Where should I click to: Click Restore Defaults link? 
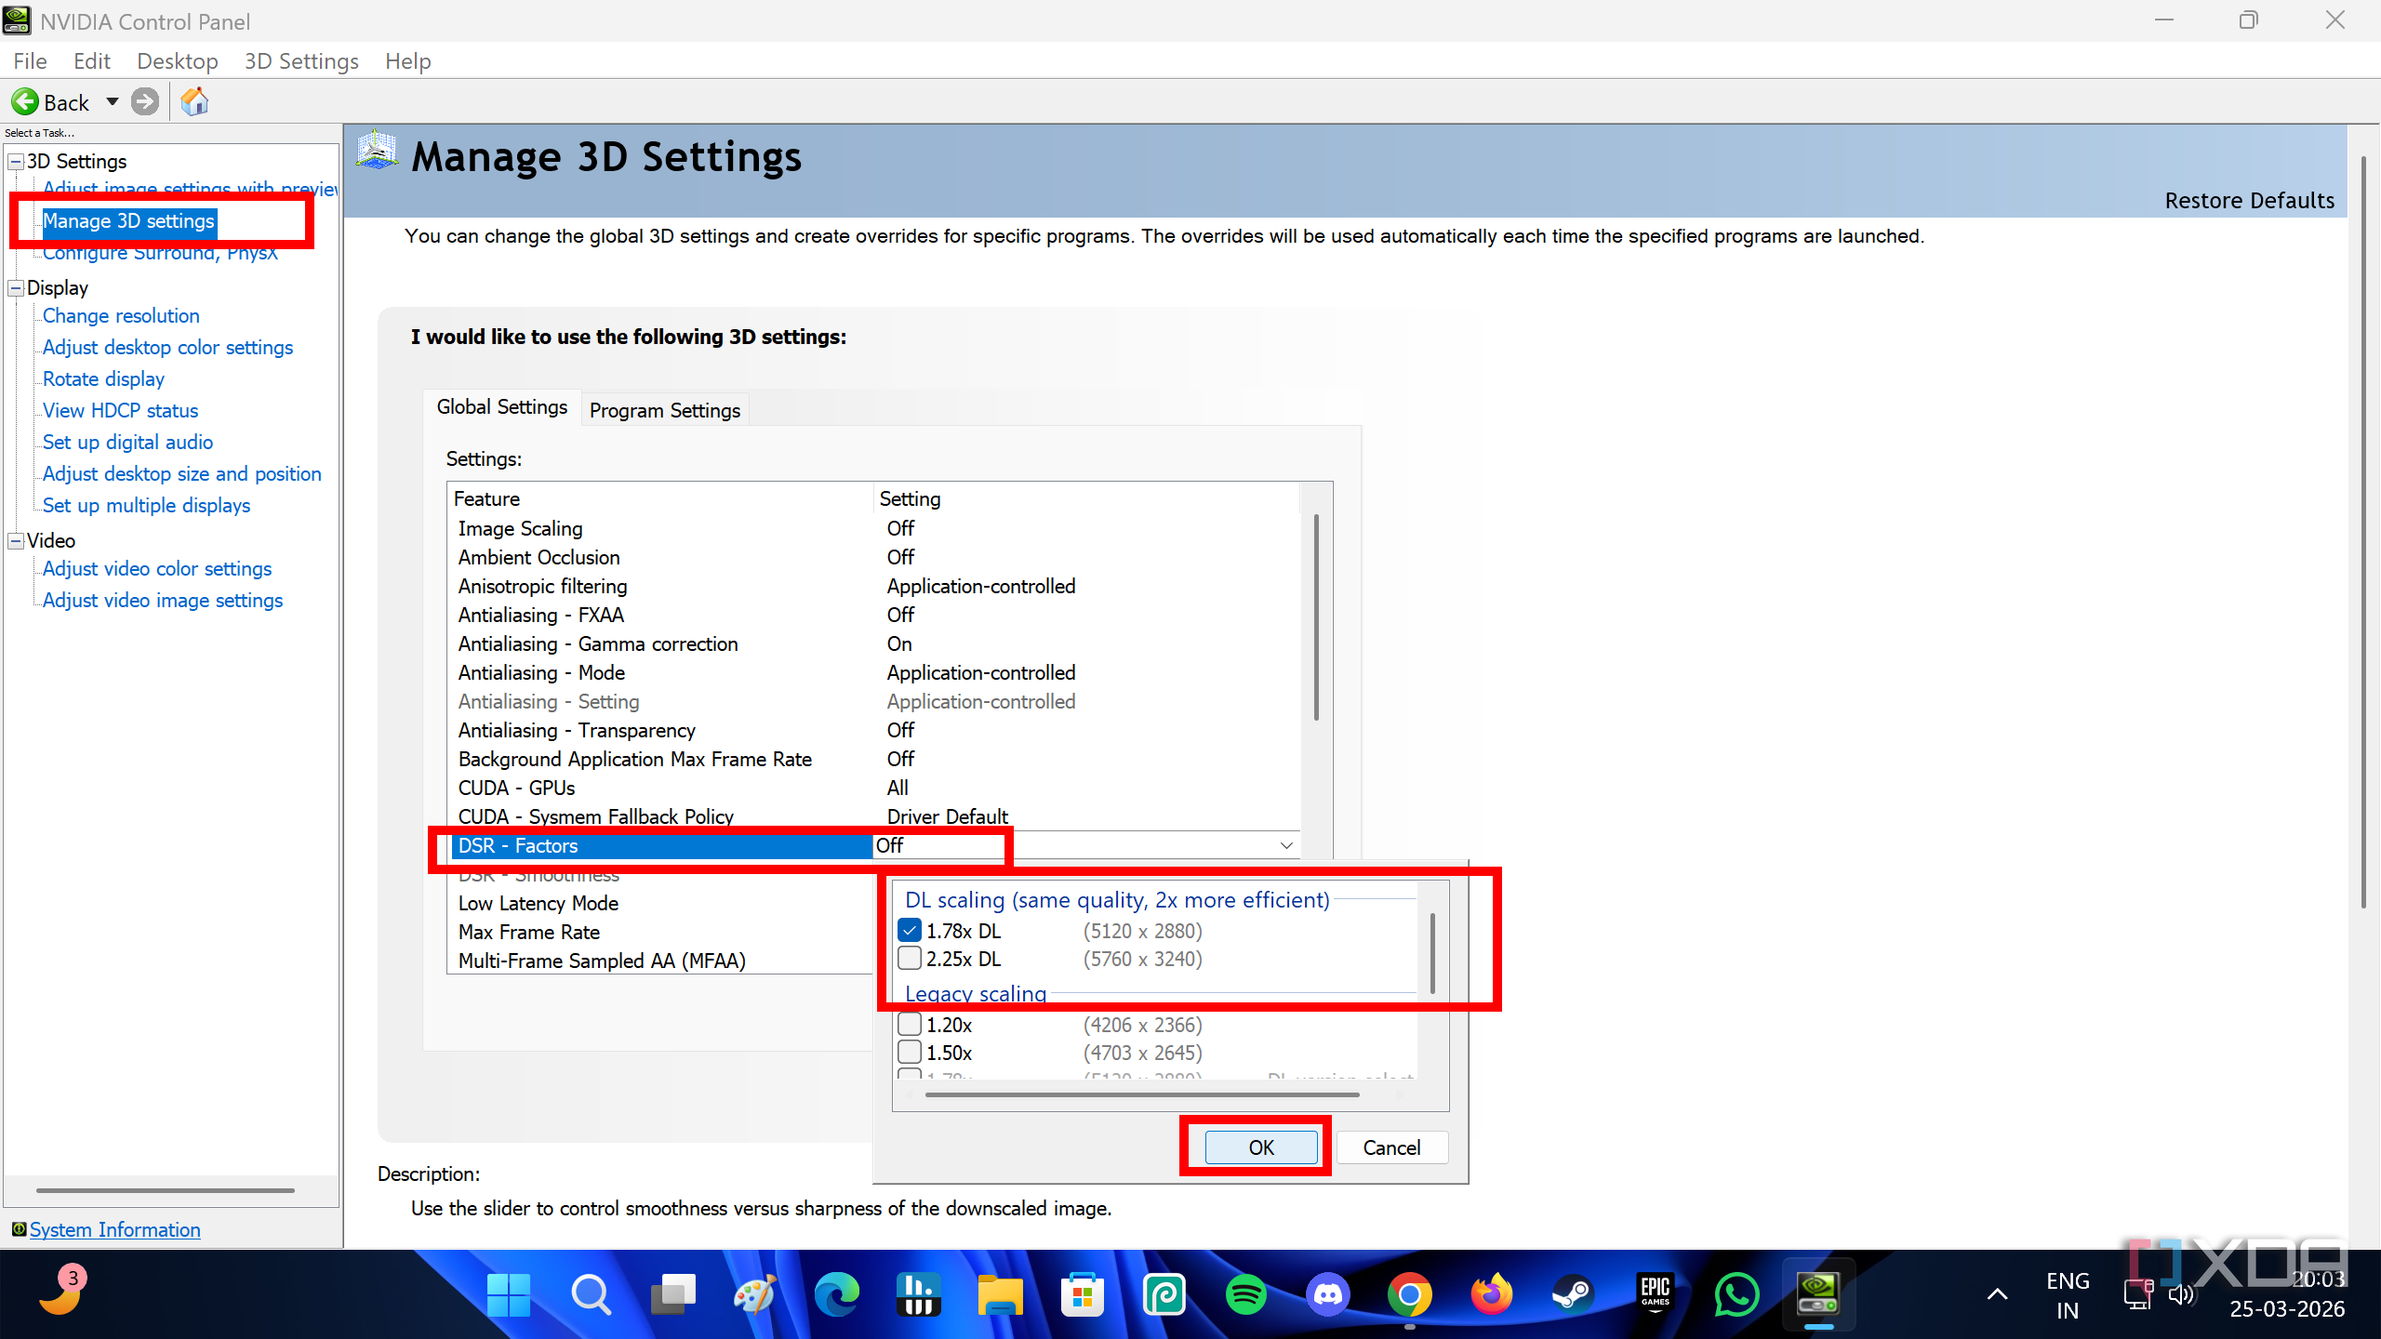click(2249, 201)
